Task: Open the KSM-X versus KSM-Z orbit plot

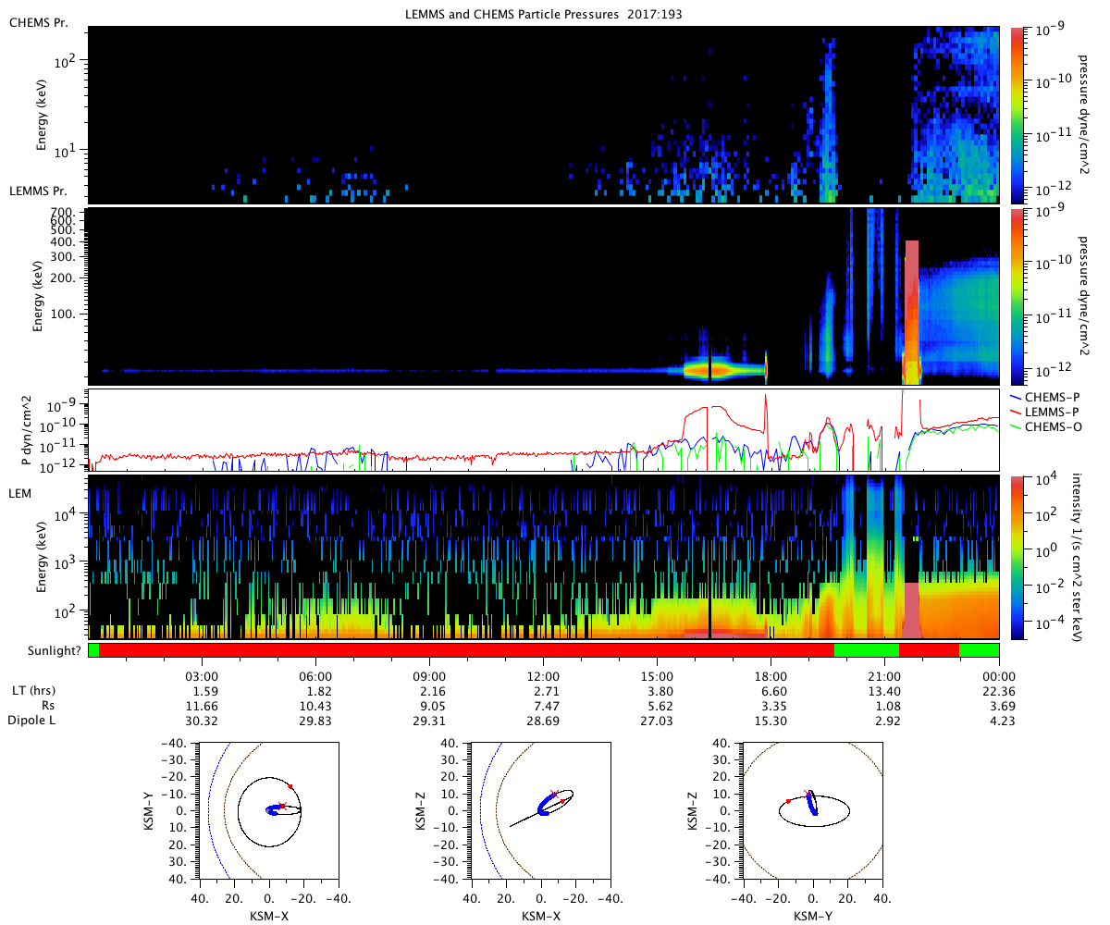Action: pyautogui.click(x=540, y=811)
